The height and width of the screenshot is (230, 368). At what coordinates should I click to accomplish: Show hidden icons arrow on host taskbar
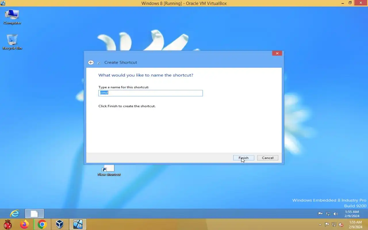point(320,225)
